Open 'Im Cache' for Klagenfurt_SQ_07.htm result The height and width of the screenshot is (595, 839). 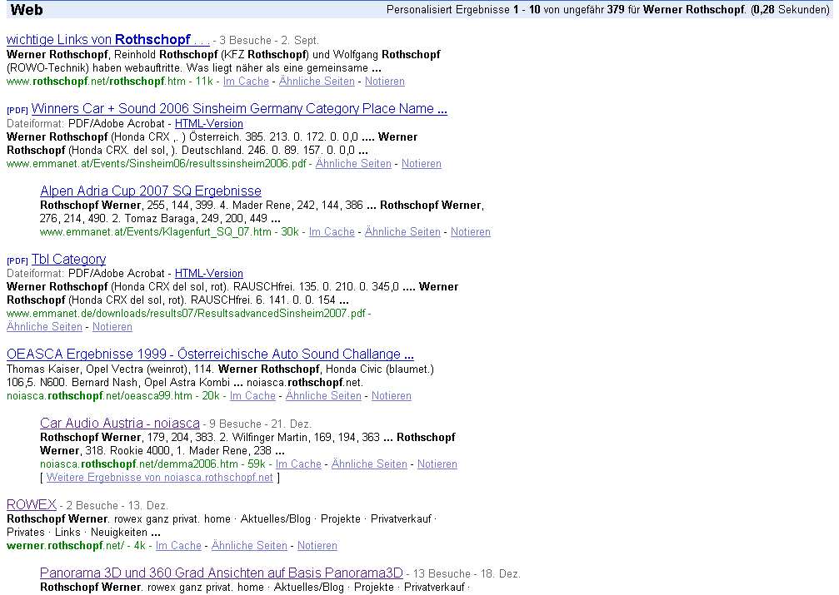[332, 232]
